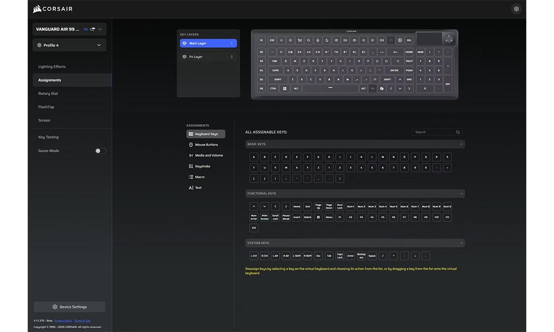Select Windows key on the virtual keyboard
554x332 pixels.
pos(285,89)
